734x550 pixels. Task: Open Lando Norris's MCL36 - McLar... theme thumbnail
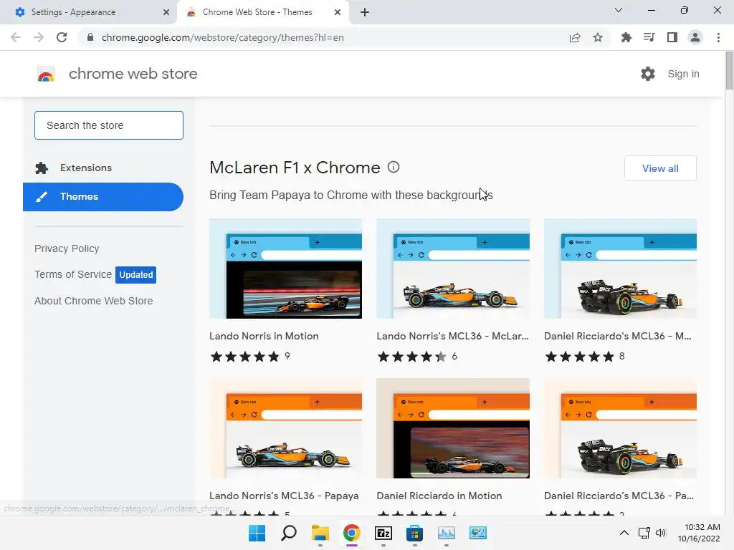click(x=453, y=269)
